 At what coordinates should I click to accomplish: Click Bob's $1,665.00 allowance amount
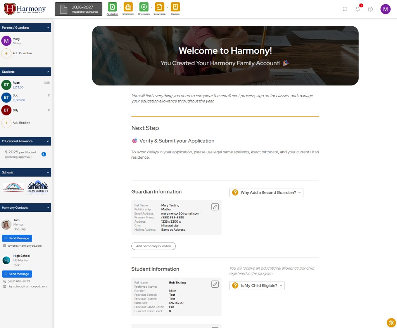coord(19,100)
